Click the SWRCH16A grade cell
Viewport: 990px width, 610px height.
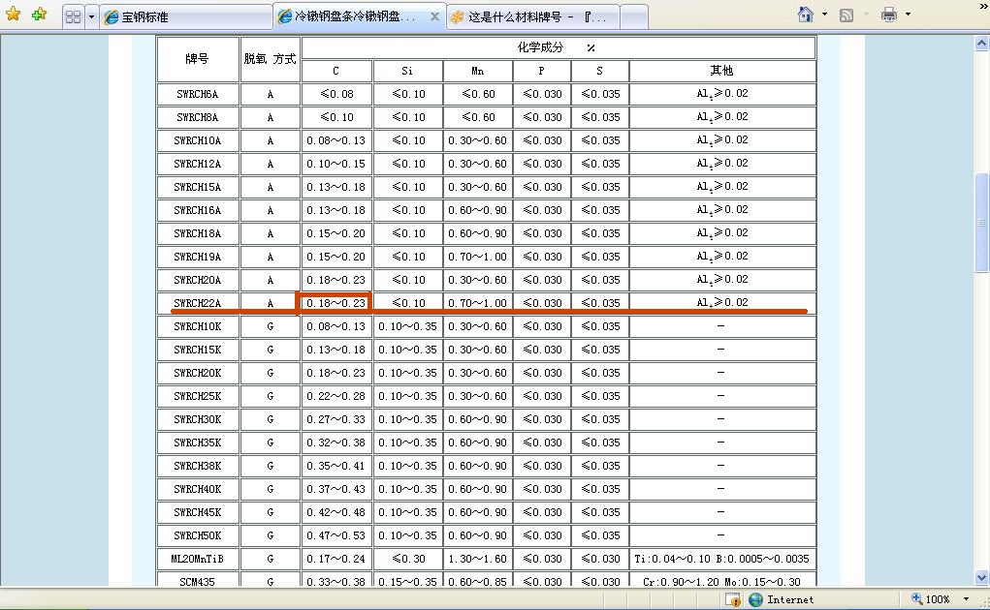pos(198,210)
